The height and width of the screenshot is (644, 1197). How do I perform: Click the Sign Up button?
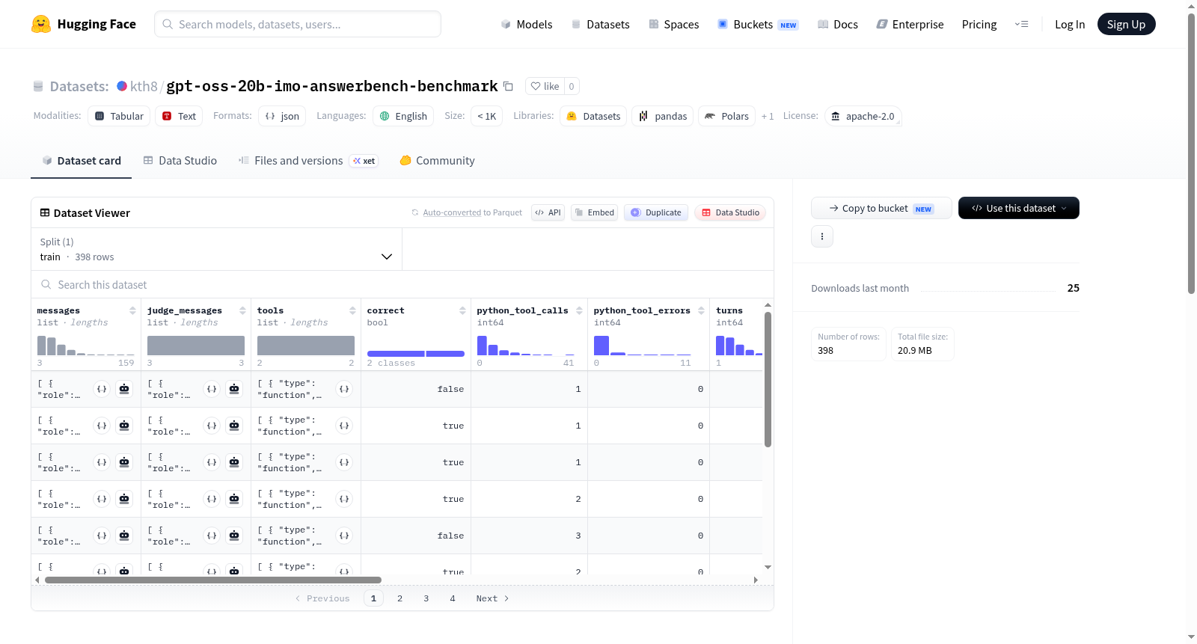point(1126,24)
